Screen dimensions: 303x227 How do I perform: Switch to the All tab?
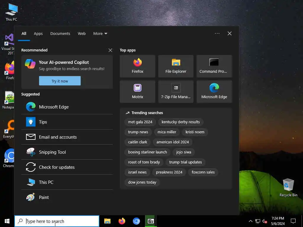[24, 34]
